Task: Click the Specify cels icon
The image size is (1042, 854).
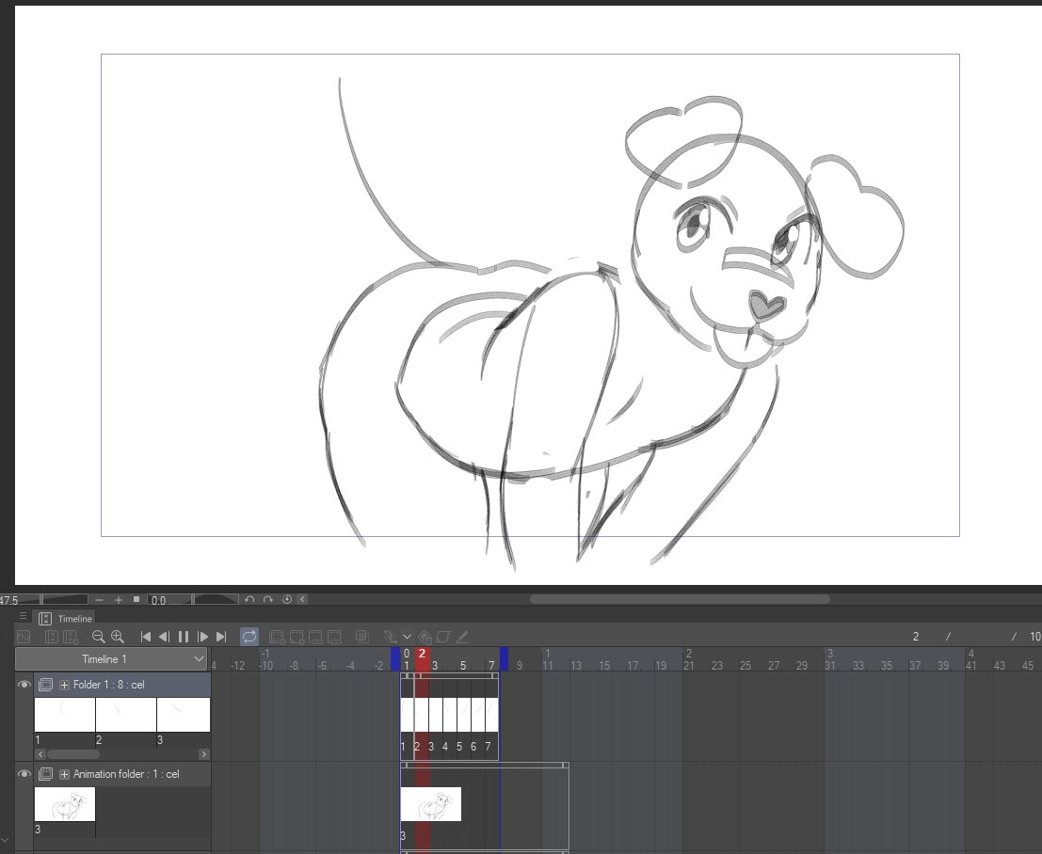Action: pyautogui.click(x=315, y=637)
